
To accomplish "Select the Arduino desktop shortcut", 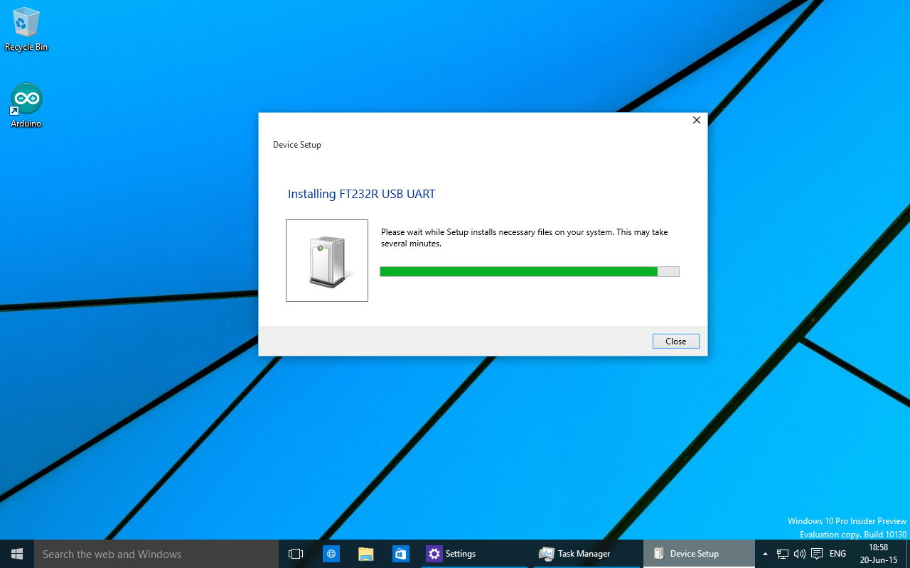I will (x=26, y=106).
